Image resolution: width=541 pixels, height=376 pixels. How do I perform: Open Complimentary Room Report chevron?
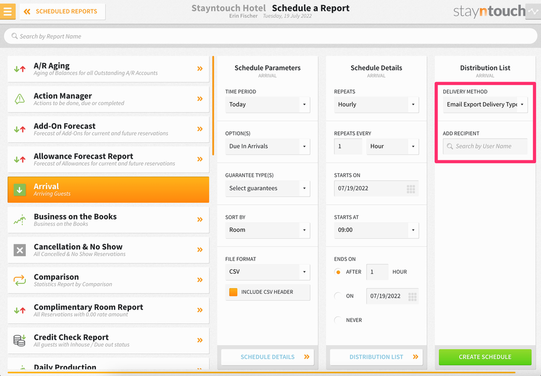(200, 310)
